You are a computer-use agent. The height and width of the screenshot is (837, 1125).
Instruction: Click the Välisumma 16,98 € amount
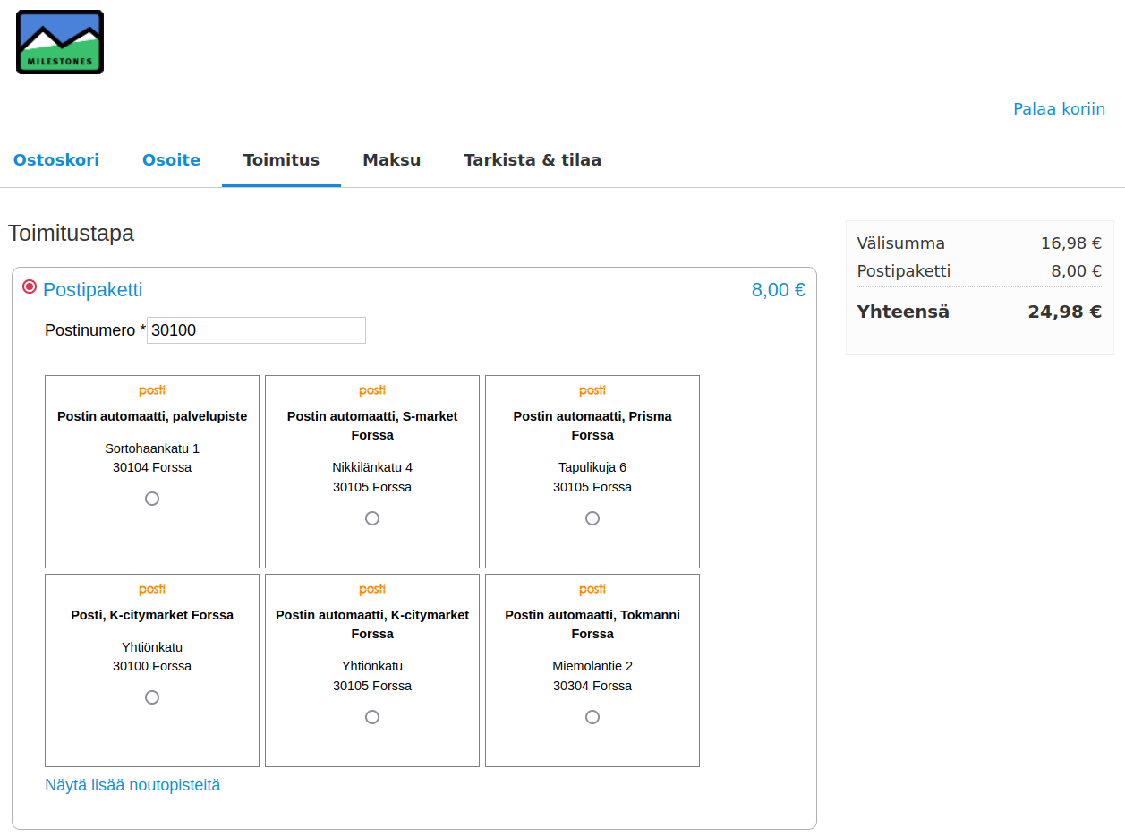coord(1071,243)
